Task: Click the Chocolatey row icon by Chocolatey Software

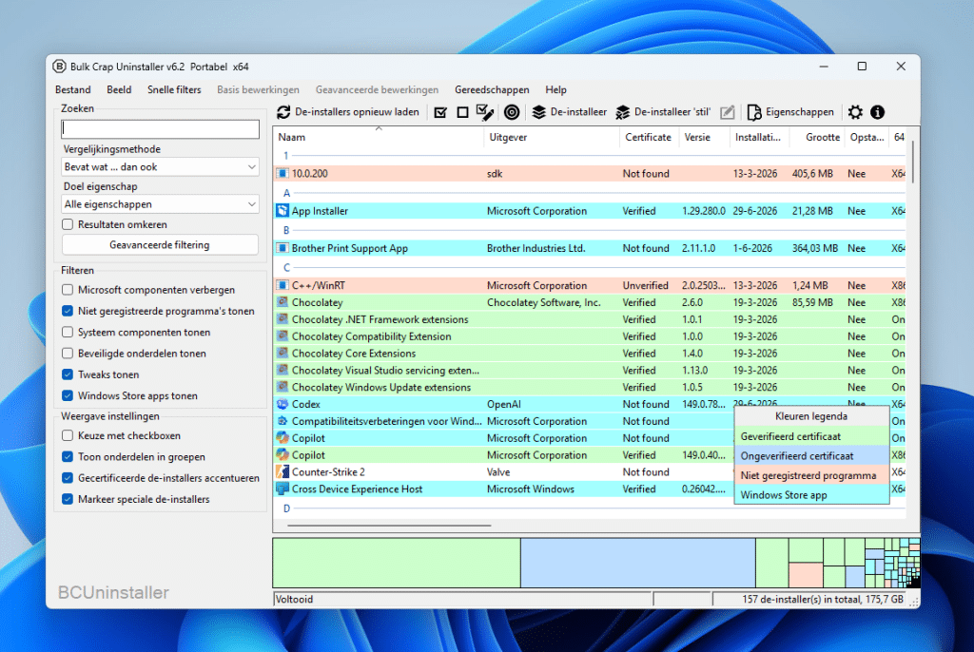Action: [282, 302]
